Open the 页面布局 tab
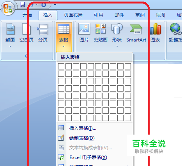The image size is (182, 166). pyautogui.click(x=73, y=15)
